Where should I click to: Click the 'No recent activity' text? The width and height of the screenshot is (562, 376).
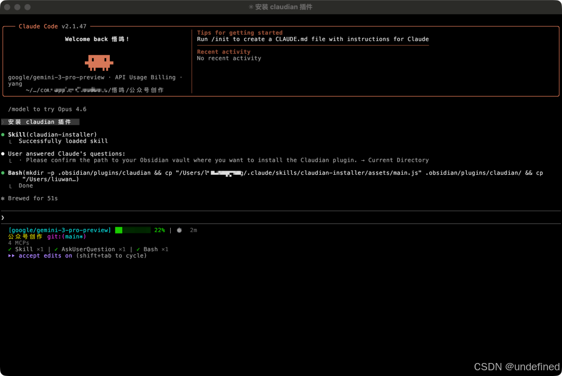coord(229,58)
